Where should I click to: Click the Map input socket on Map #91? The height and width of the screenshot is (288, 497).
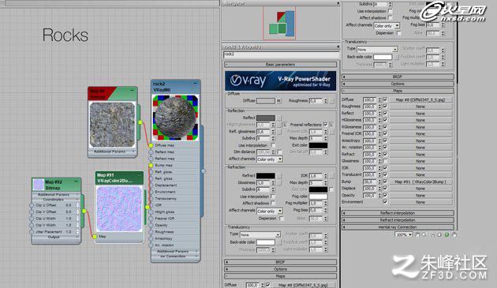[95, 237]
